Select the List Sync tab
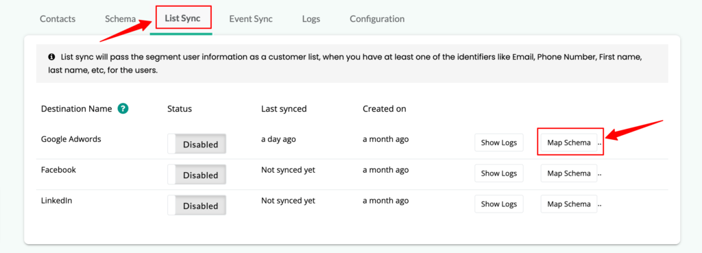This screenshot has height=253, width=702. tap(183, 19)
